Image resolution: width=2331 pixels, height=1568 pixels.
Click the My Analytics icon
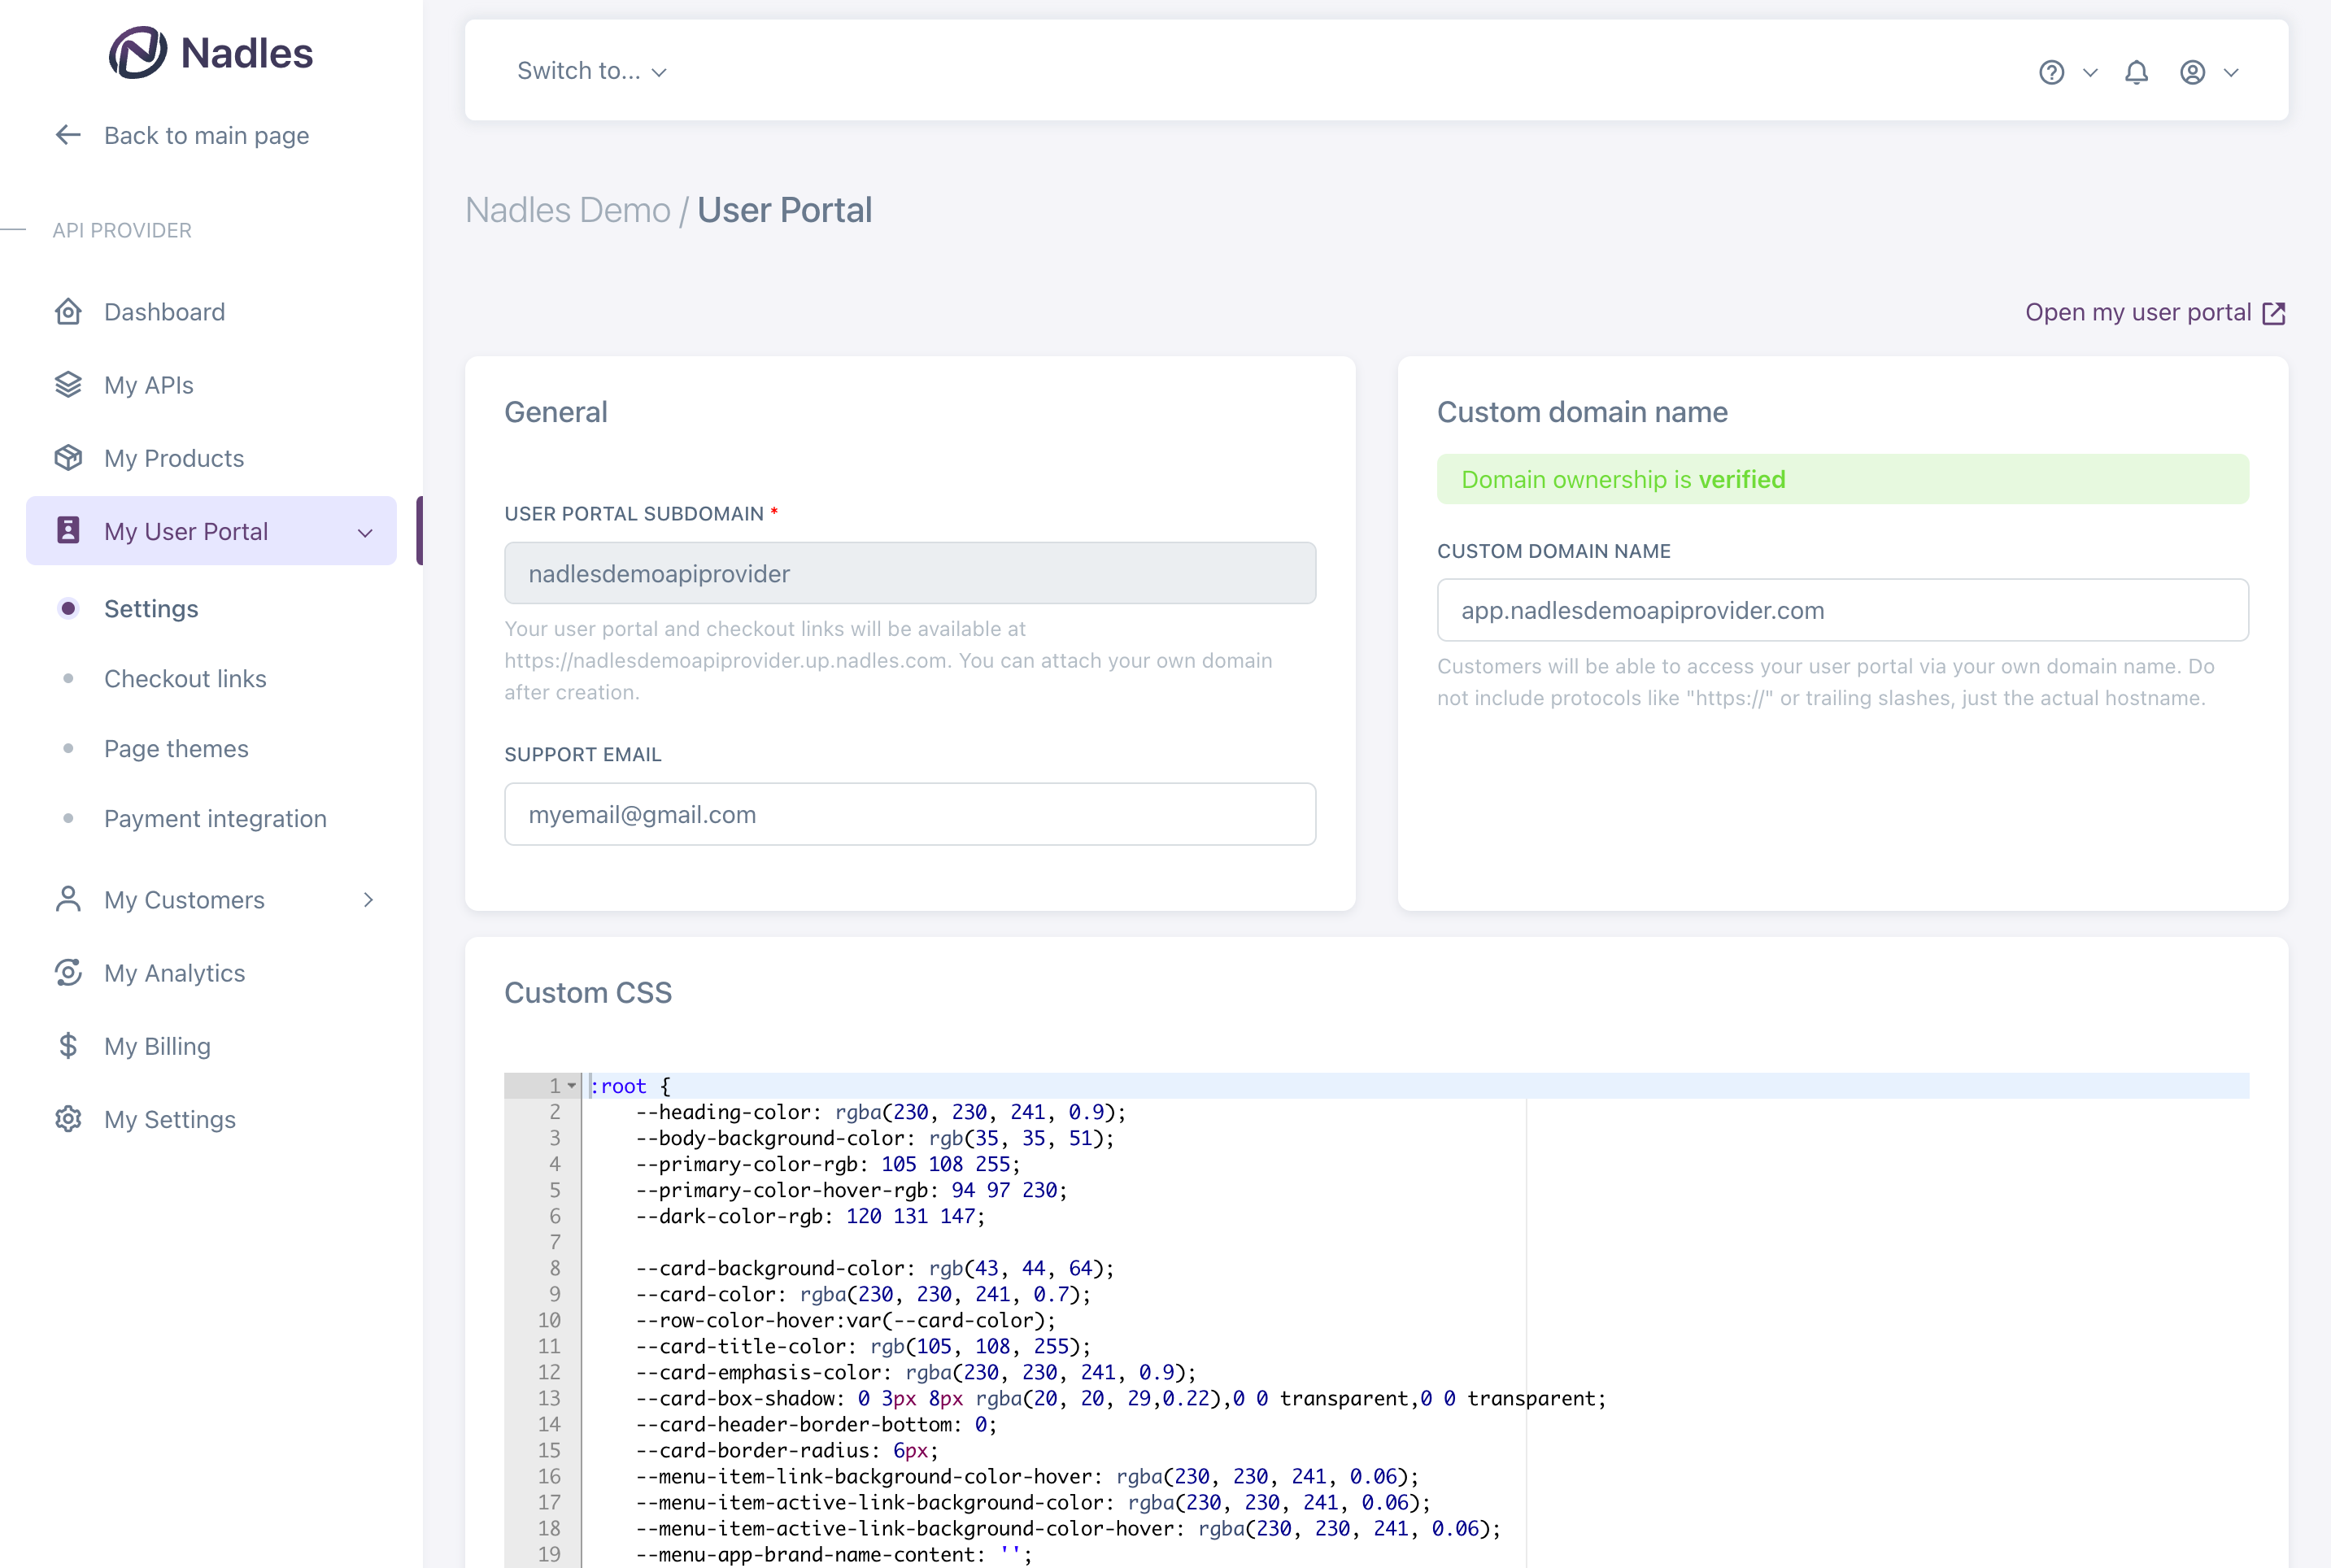(x=68, y=973)
